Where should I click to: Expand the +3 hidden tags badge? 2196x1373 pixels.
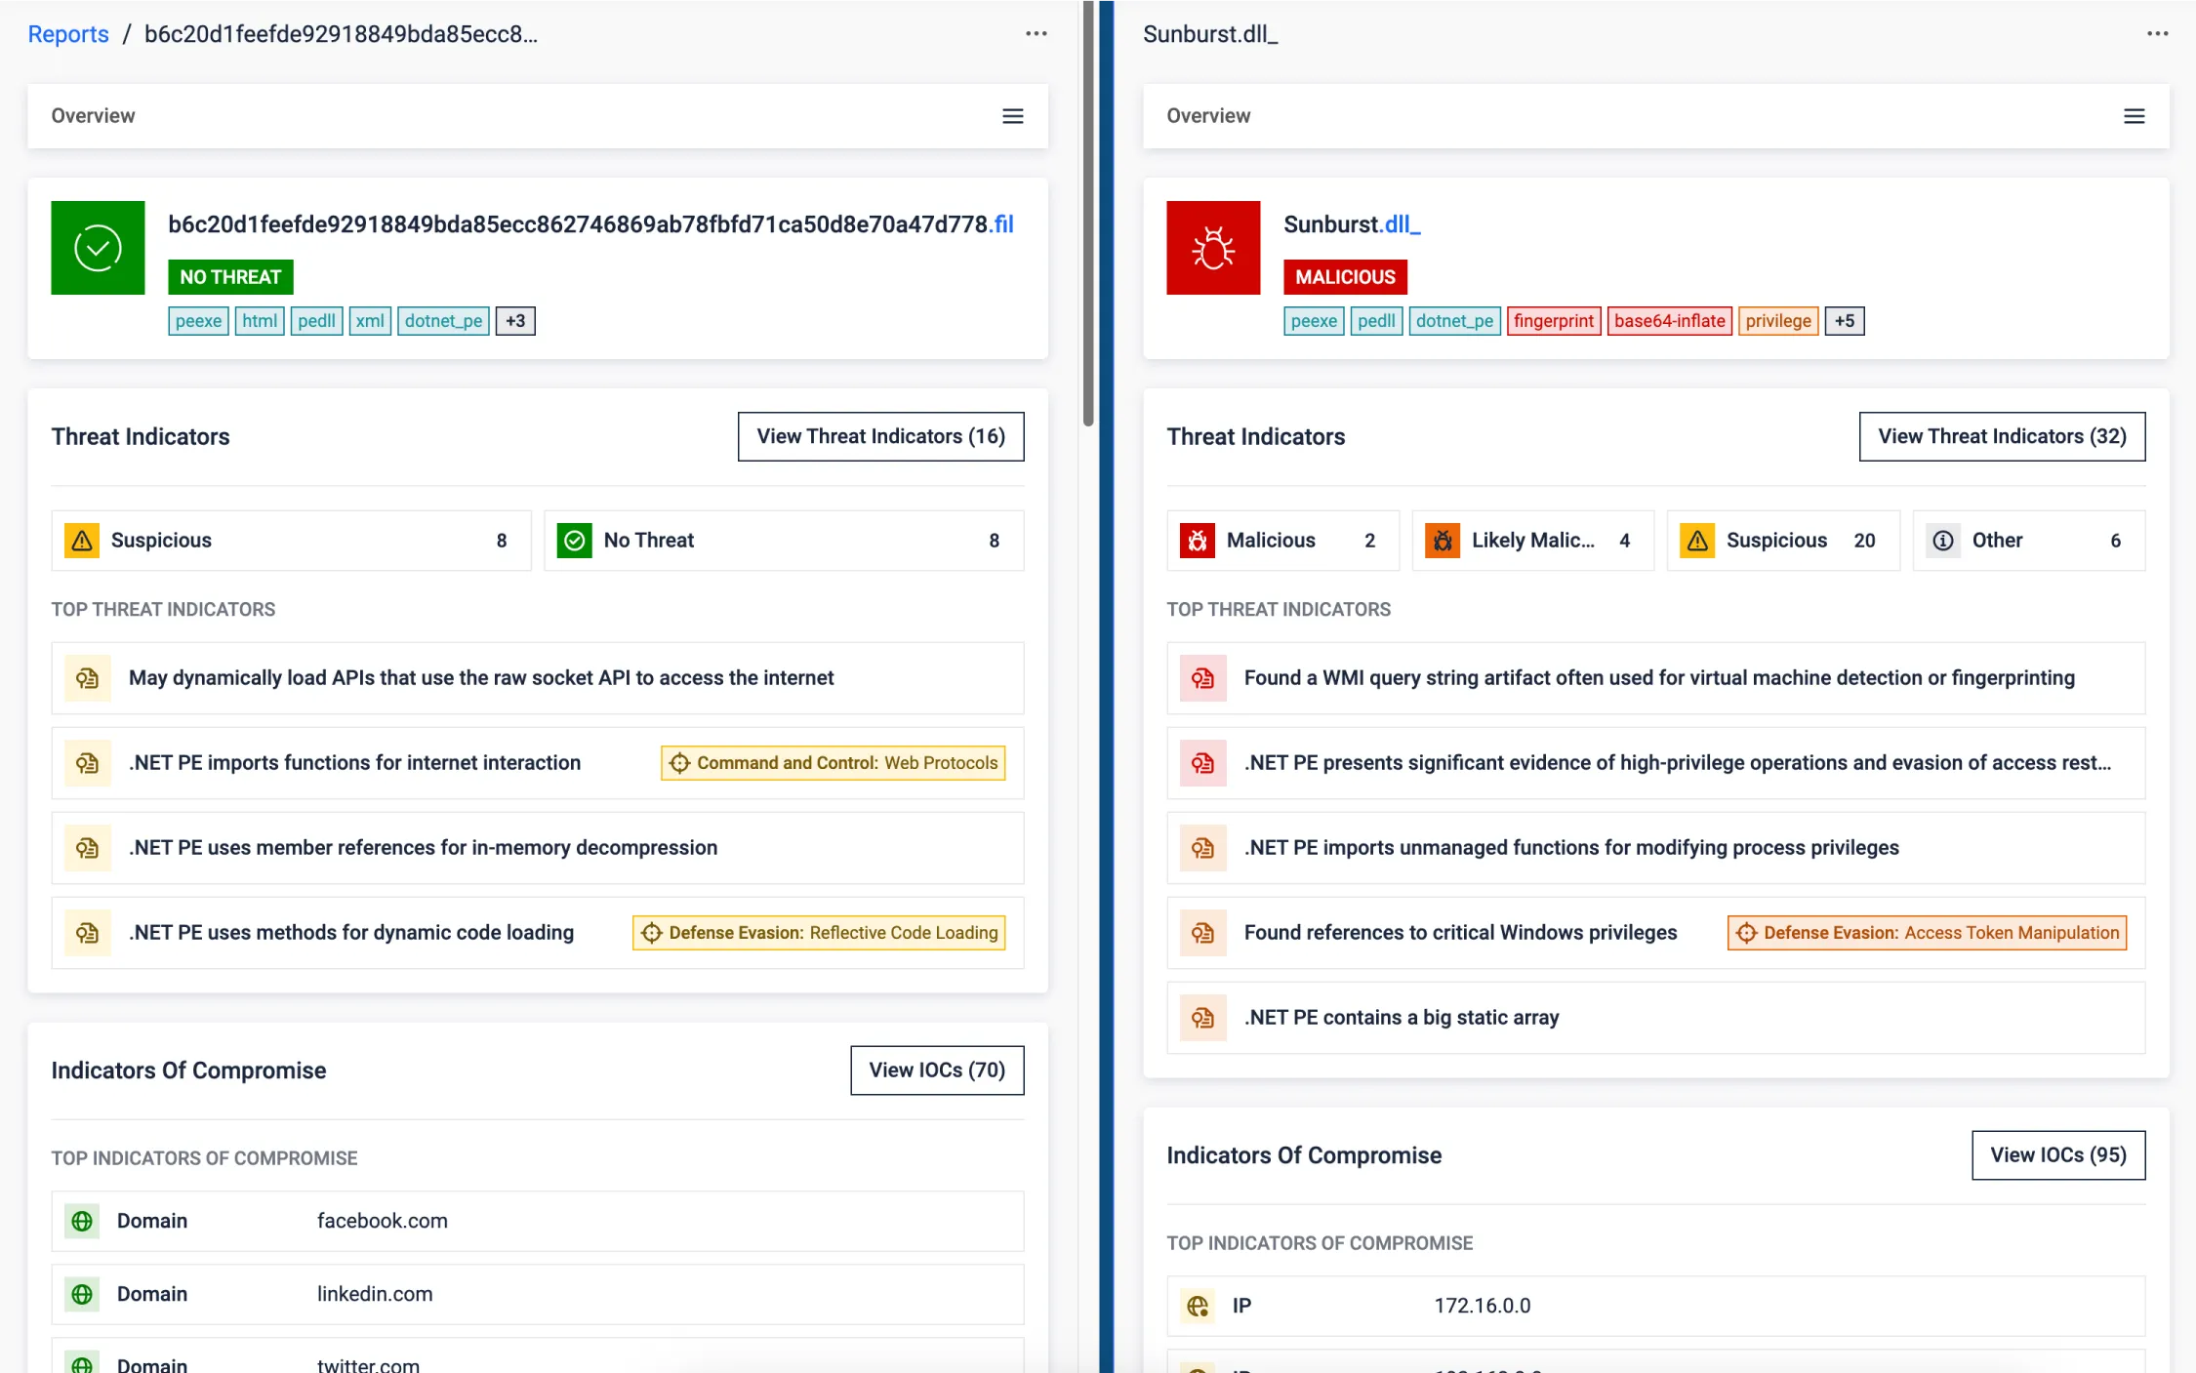tap(515, 321)
